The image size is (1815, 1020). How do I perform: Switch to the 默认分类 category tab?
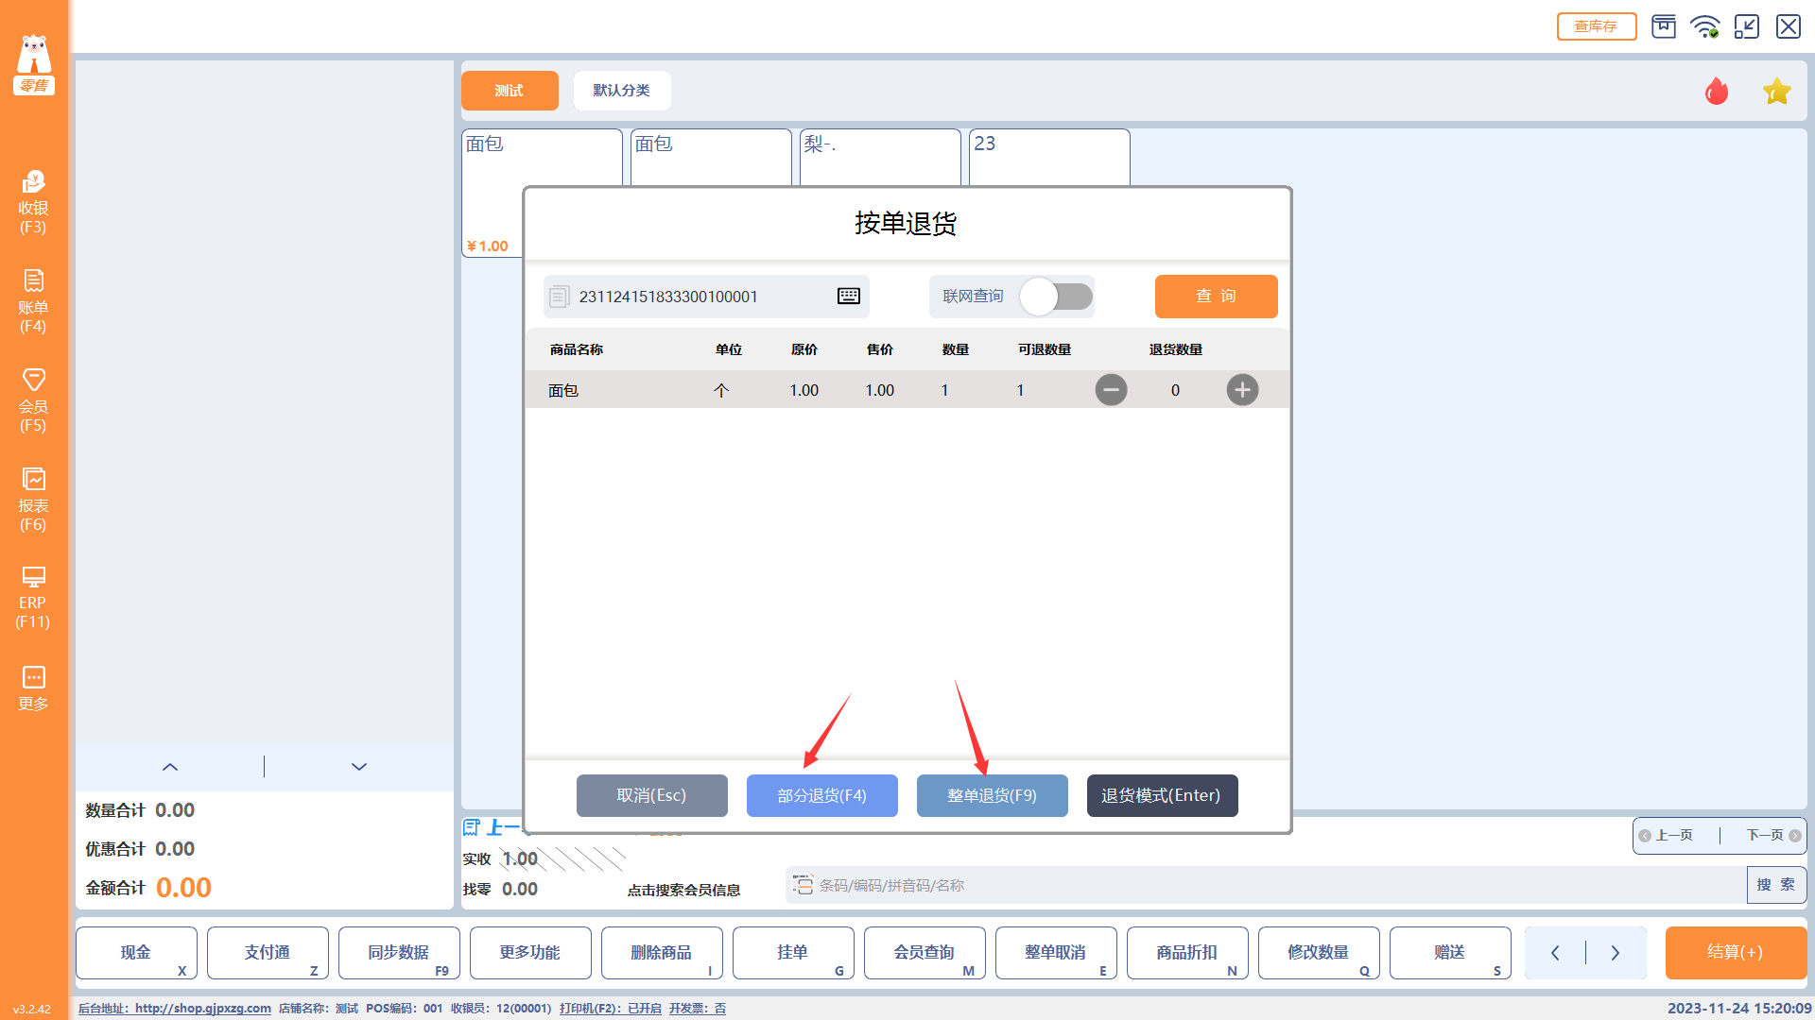click(621, 91)
